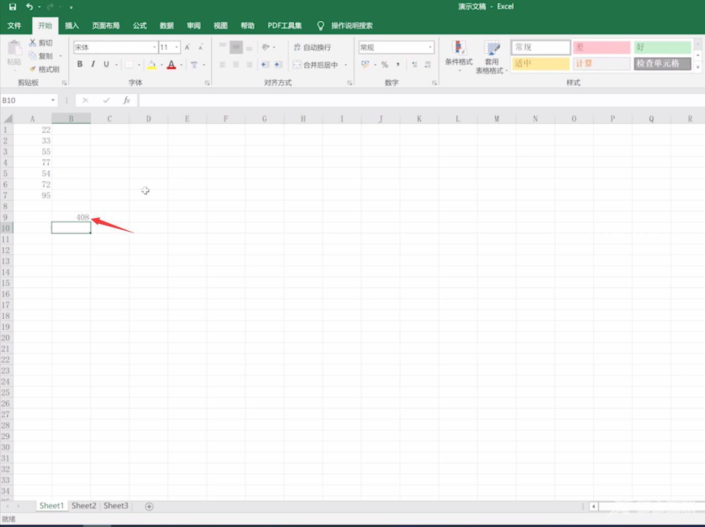
Task: Open the font dialog launcher
Action: pyautogui.click(x=207, y=83)
